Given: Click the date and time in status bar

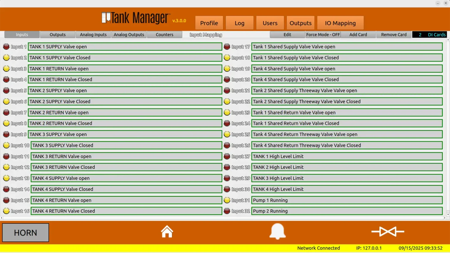Looking at the screenshot, I should click(420, 248).
